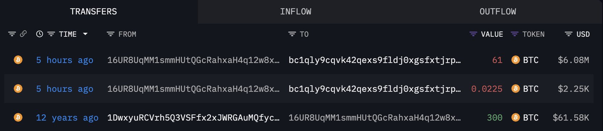
Task: Click Bitcoin icon on first transfer row
Action: coord(18,60)
